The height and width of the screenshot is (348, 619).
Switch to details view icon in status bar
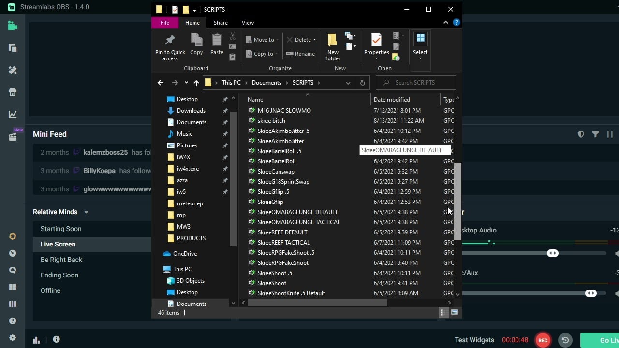(442, 313)
